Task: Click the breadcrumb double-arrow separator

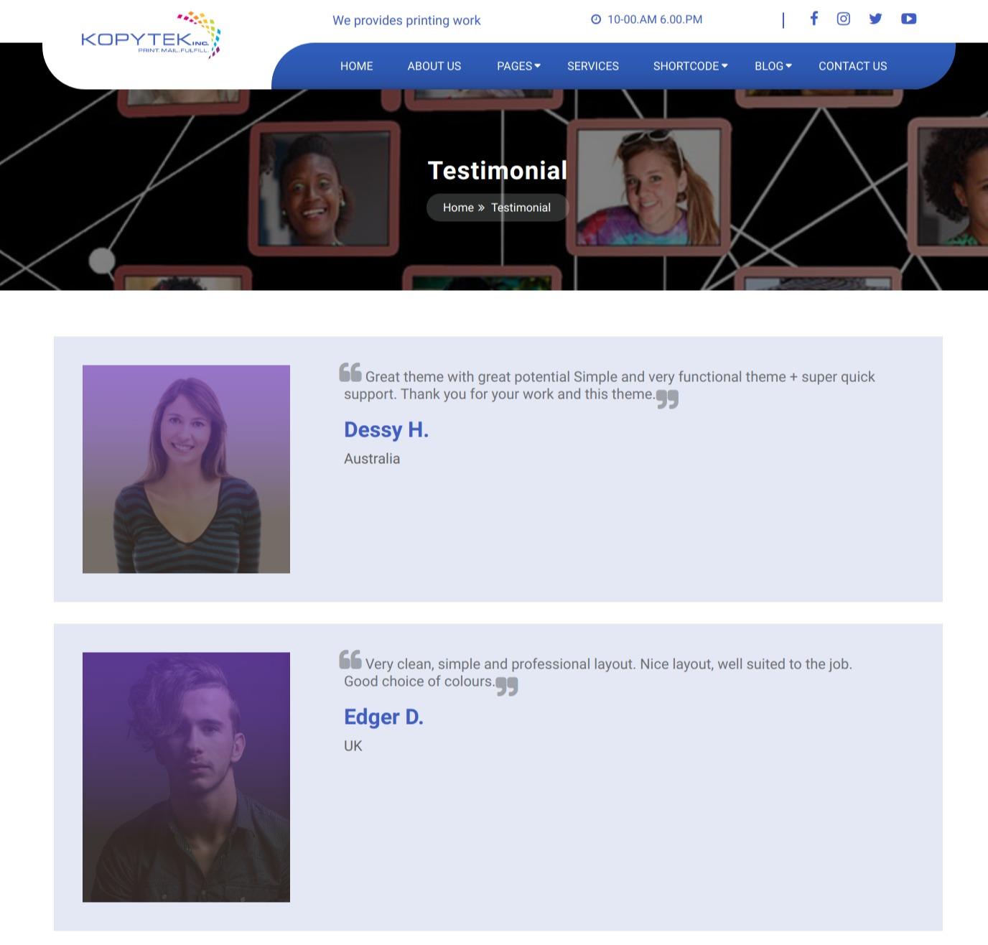Action: coord(482,208)
